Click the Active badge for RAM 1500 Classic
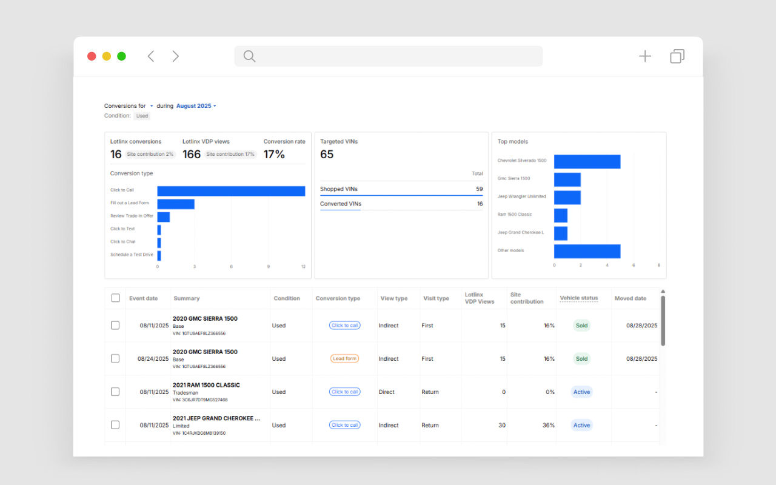Viewport: 776px width, 485px height. 581,392
